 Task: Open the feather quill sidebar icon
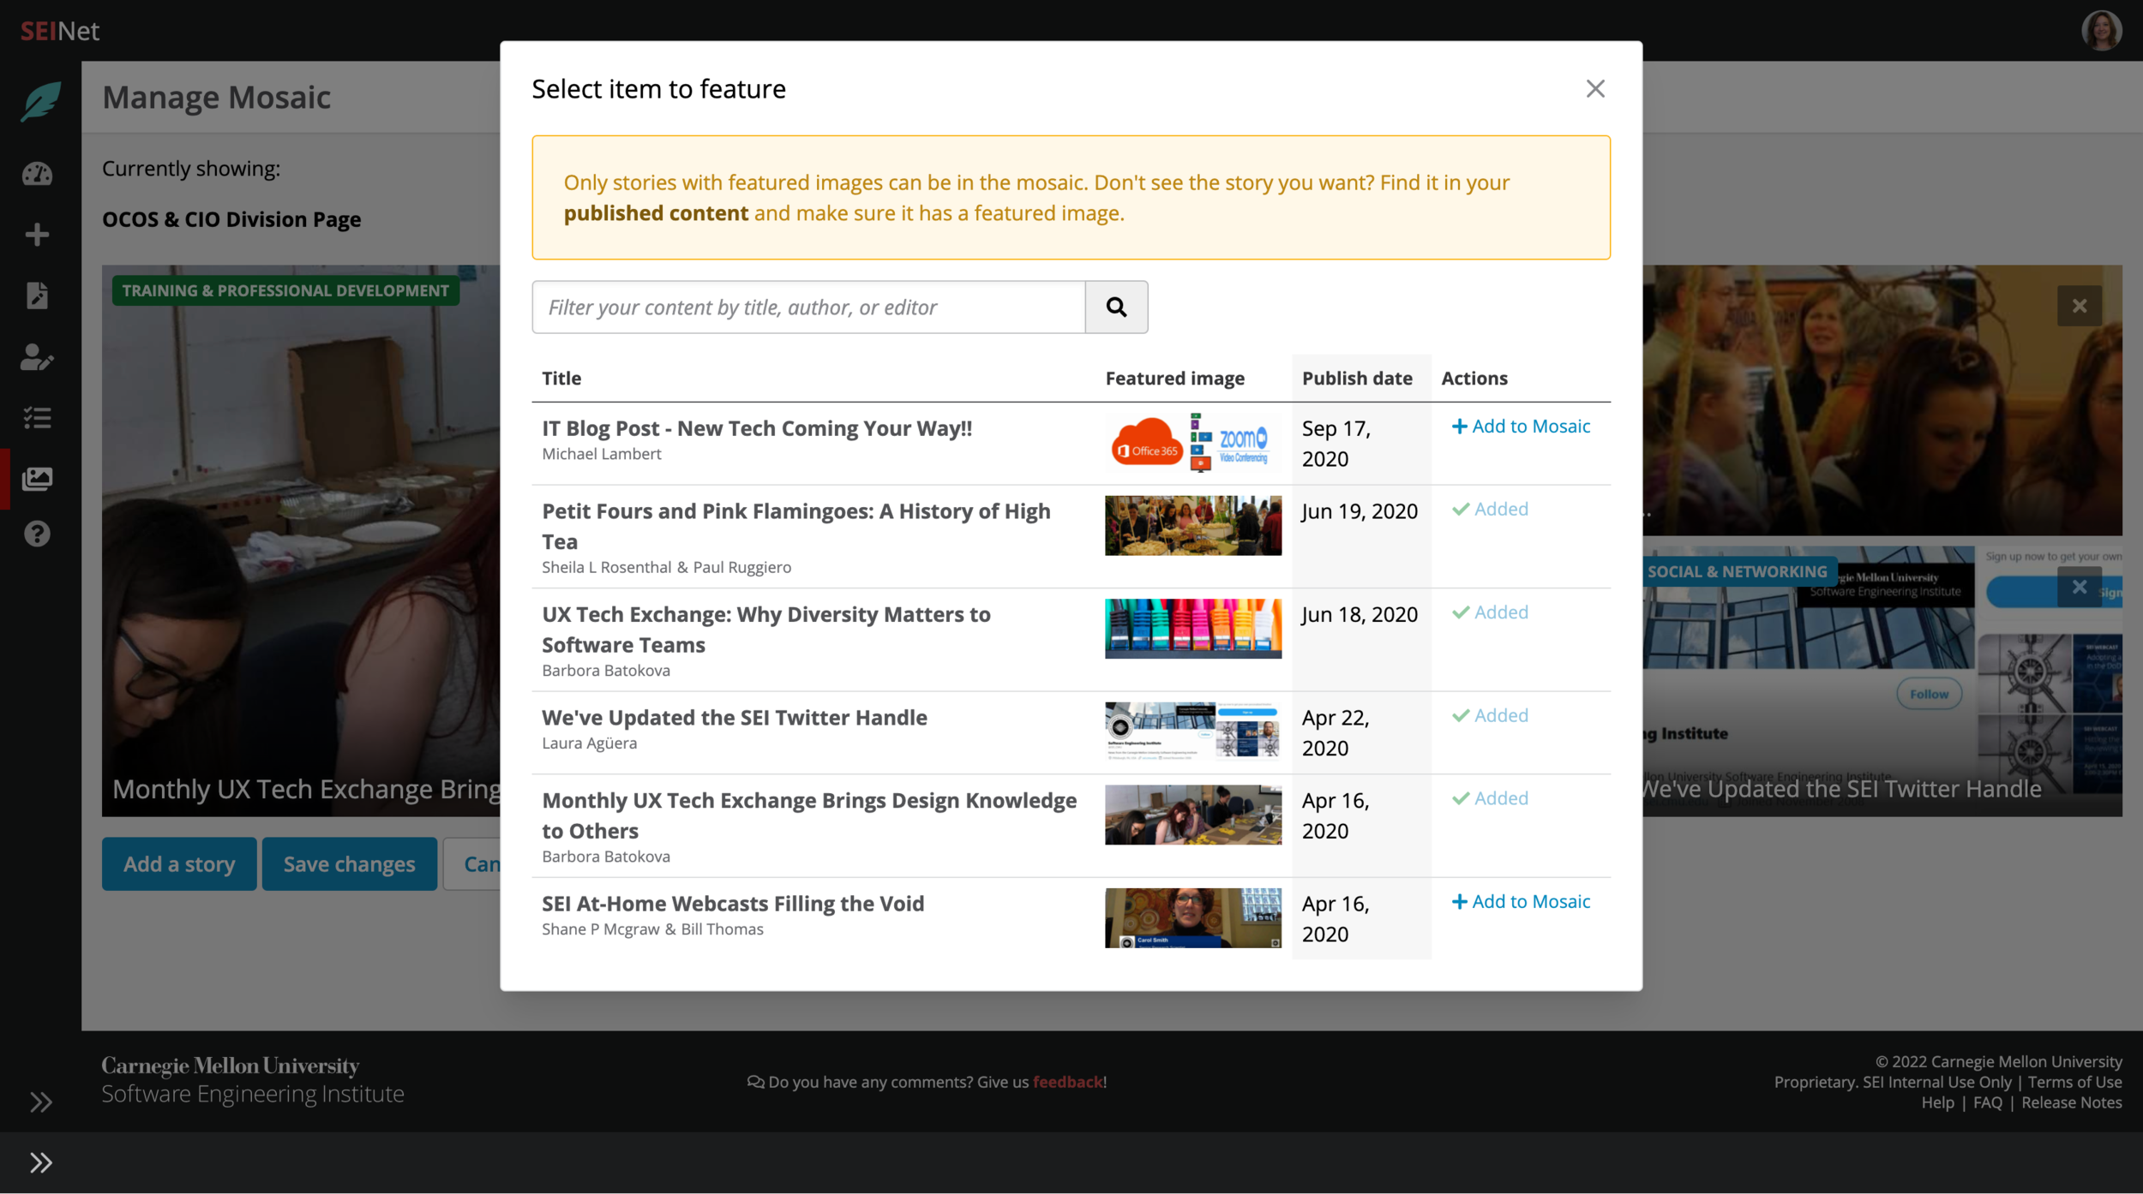(40, 101)
